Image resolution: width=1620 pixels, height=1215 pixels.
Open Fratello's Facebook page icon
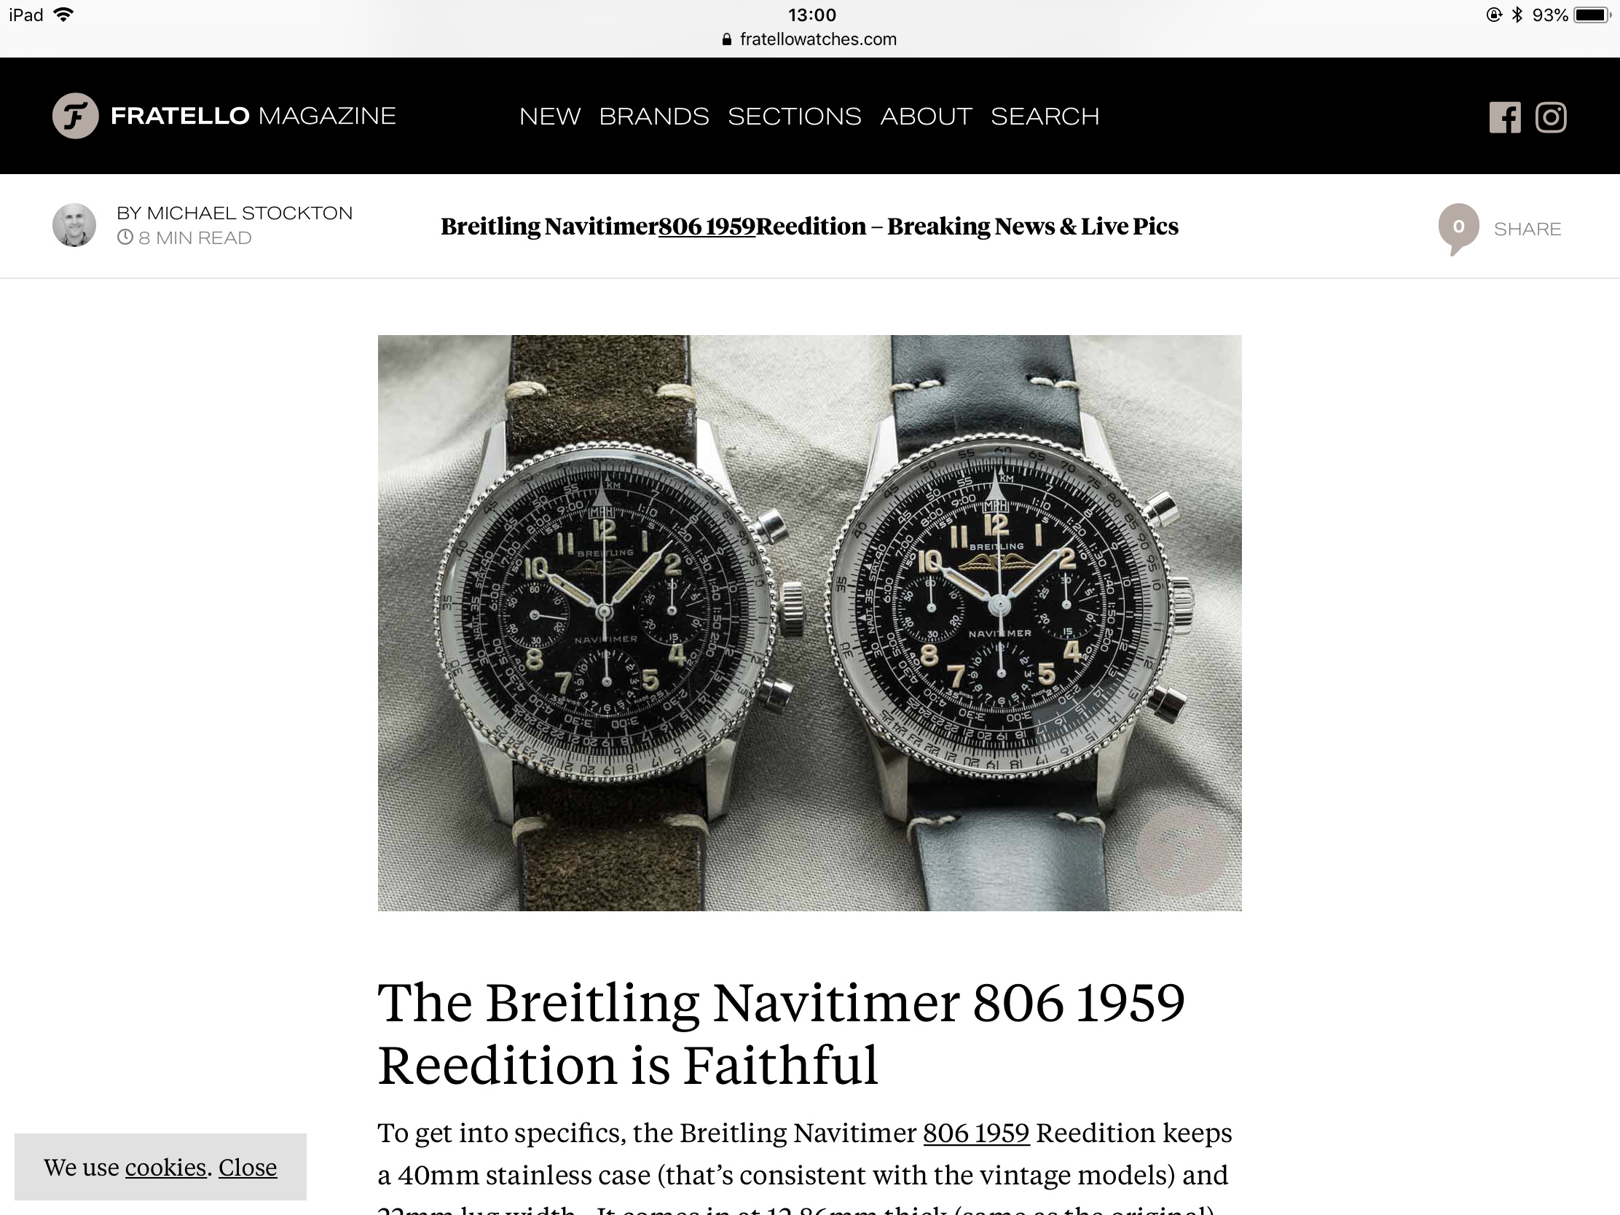coord(1504,117)
